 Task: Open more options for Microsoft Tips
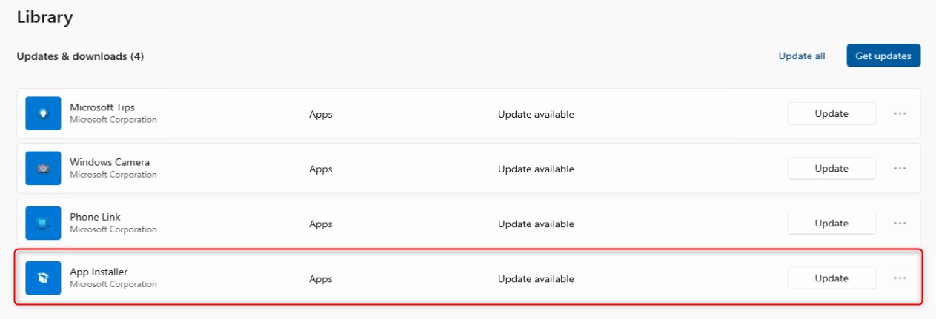click(x=900, y=114)
